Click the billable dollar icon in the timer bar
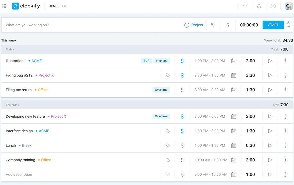Screen dimensions: 294x185 (x=228, y=25)
